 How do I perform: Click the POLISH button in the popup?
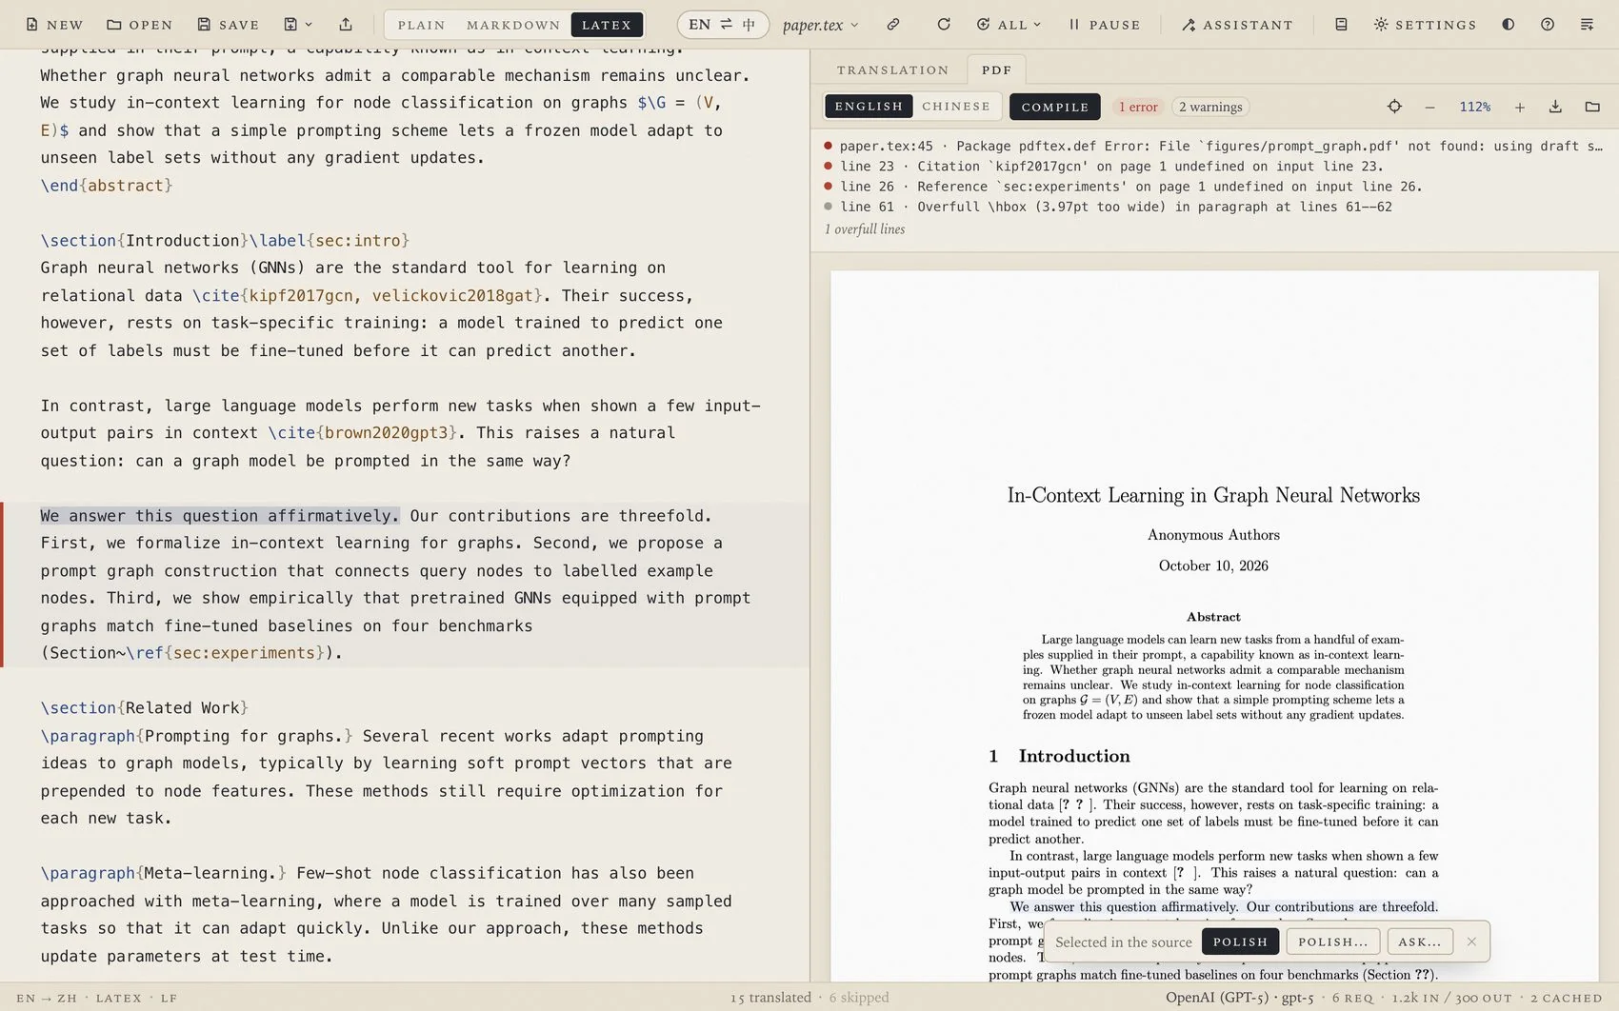1240,942
